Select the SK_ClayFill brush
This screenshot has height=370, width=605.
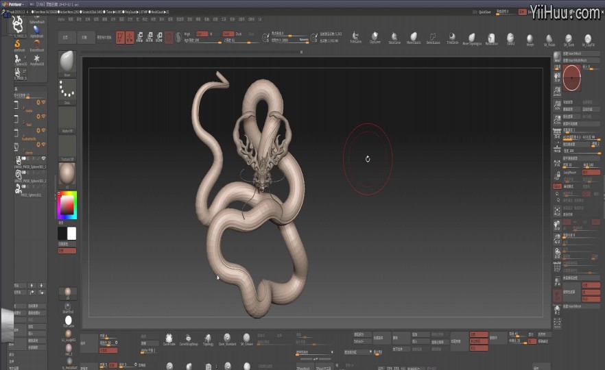click(x=588, y=39)
